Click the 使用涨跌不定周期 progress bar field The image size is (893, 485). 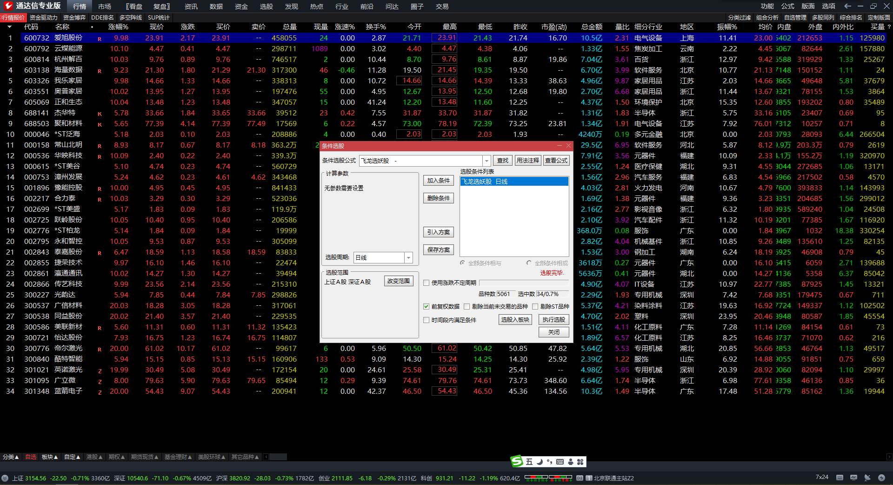[524, 283]
